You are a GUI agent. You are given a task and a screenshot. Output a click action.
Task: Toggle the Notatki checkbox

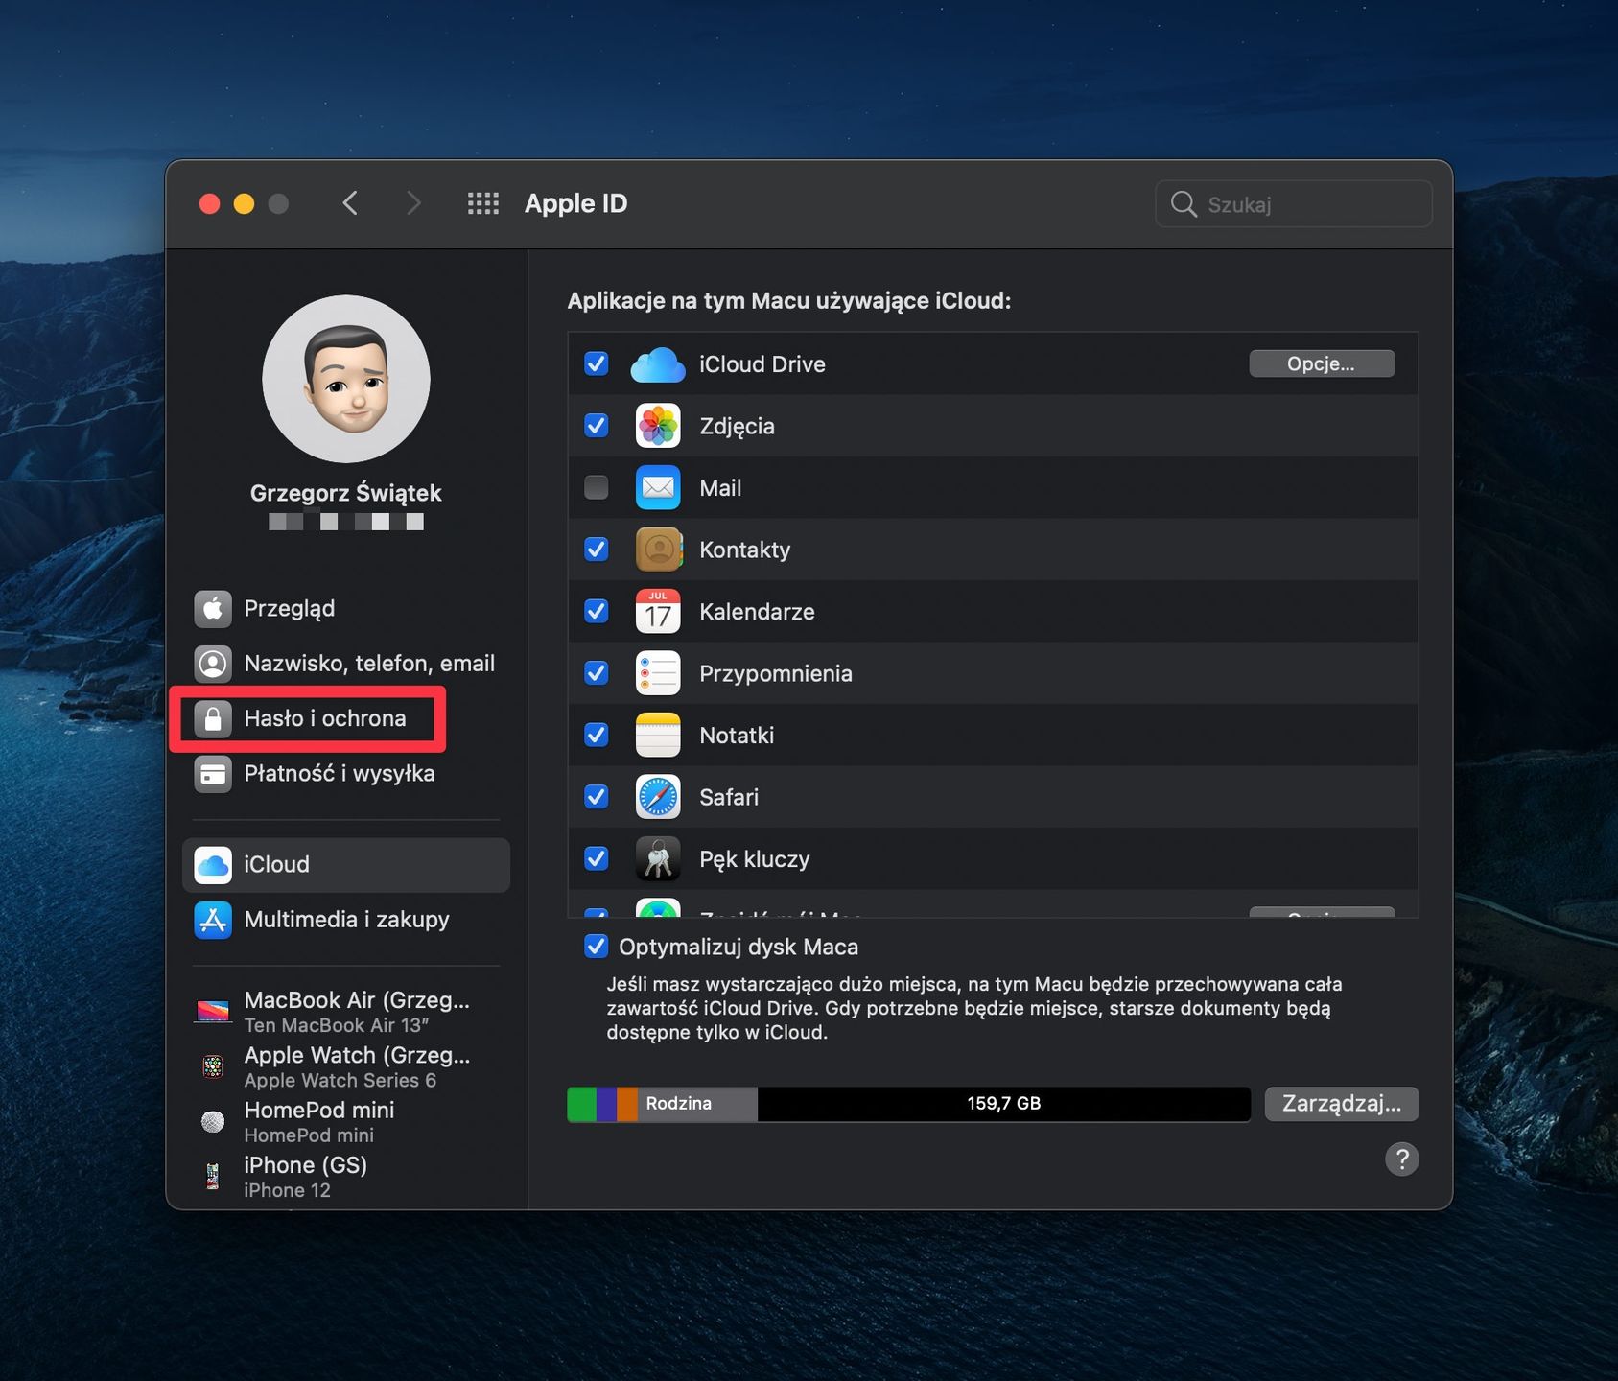tap(597, 736)
